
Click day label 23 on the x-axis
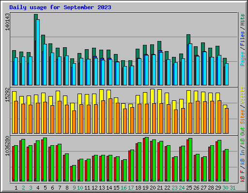click(x=174, y=188)
